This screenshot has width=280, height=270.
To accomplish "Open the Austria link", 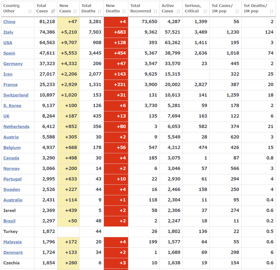I will (x=11, y=137).
